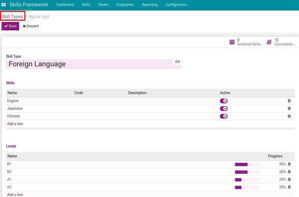This screenshot has height=197, width=299.
Task: Delete the English skill with its trash icon
Action: [x=289, y=101]
